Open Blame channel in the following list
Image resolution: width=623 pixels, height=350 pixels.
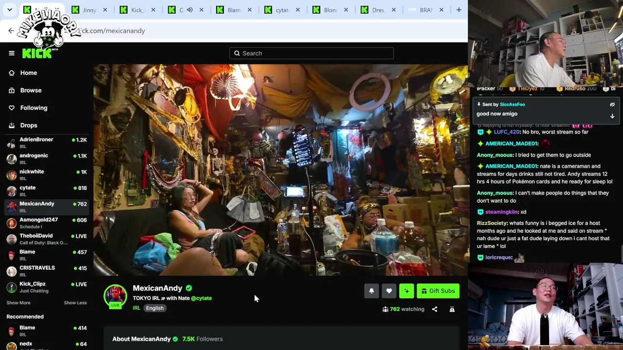[x=47, y=255]
